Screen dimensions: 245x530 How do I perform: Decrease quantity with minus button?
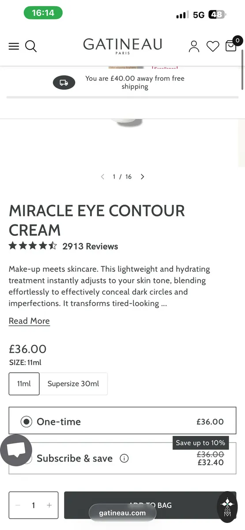click(x=18, y=505)
